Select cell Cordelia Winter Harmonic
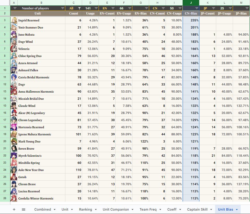This screenshot has height=214, width=250. [x=41, y=198]
